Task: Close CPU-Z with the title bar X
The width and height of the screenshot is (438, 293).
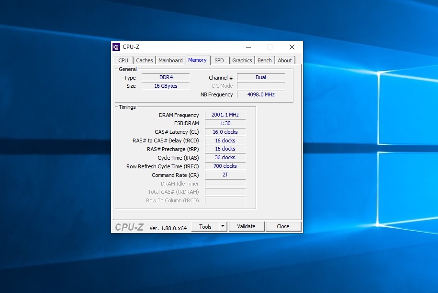Action: pyautogui.click(x=292, y=47)
